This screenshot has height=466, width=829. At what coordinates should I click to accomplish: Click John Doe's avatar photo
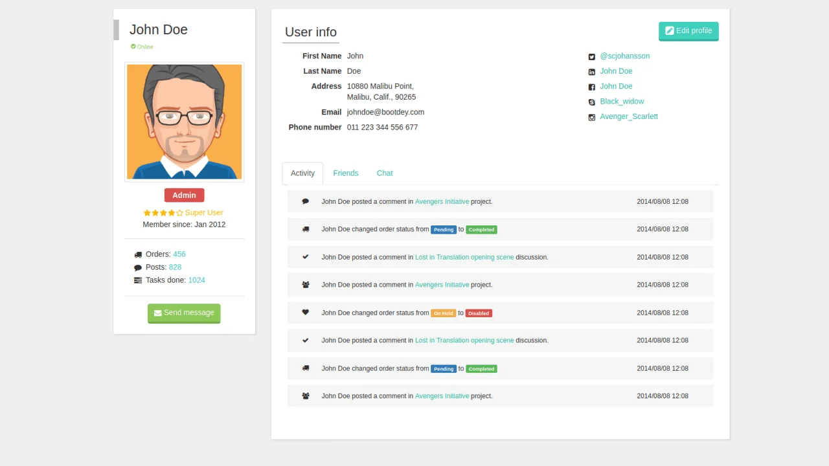(184, 122)
